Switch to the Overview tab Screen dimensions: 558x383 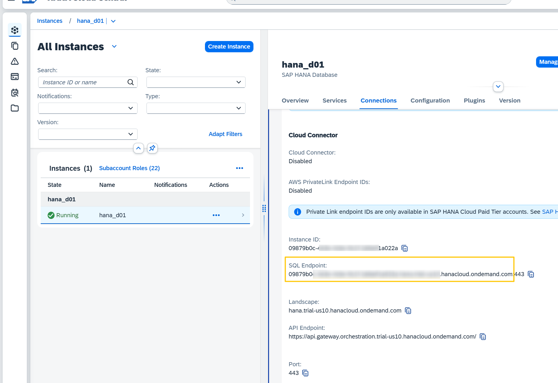pyautogui.click(x=295, y=101)
